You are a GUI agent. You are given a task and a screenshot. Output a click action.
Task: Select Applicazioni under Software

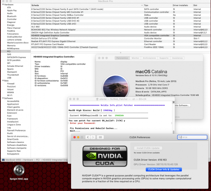(13, 104)
